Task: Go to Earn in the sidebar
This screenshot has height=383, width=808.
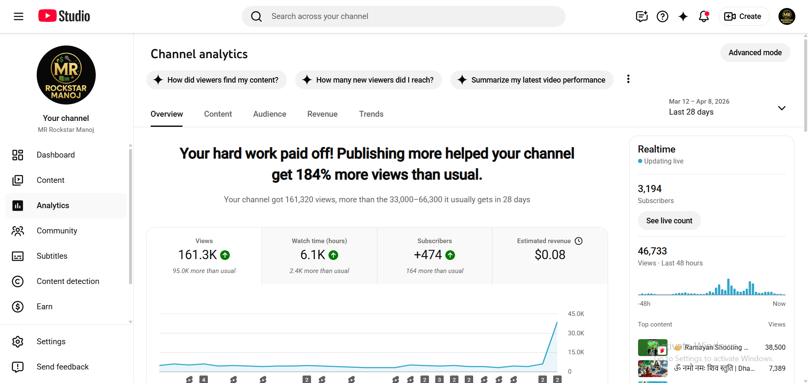Action: (x=45, y=307)
